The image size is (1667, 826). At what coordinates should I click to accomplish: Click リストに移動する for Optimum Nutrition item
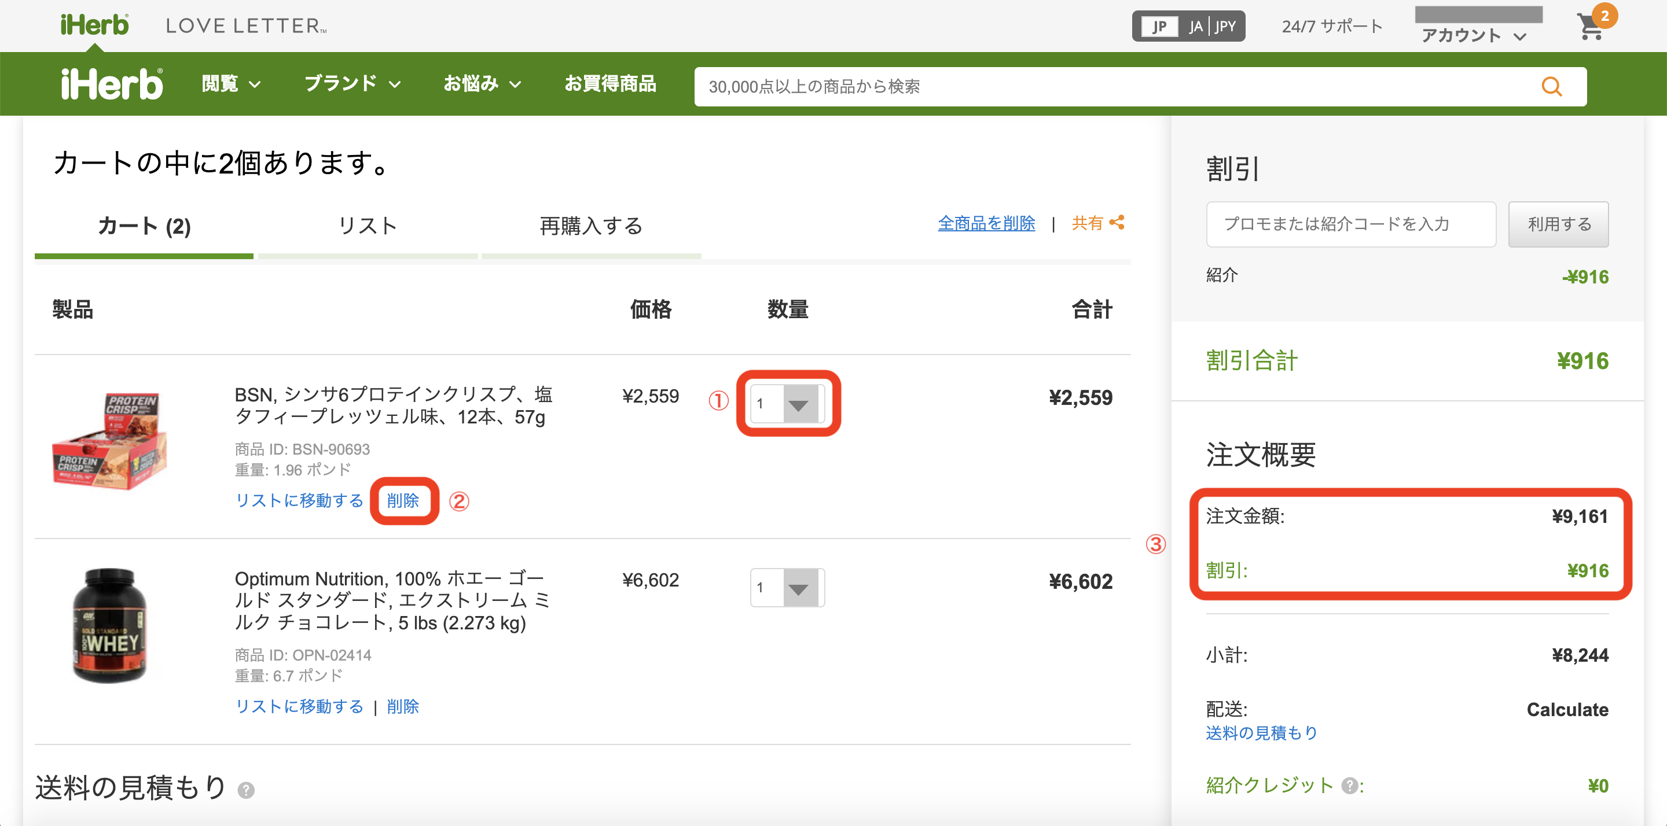tap(299, 706)
